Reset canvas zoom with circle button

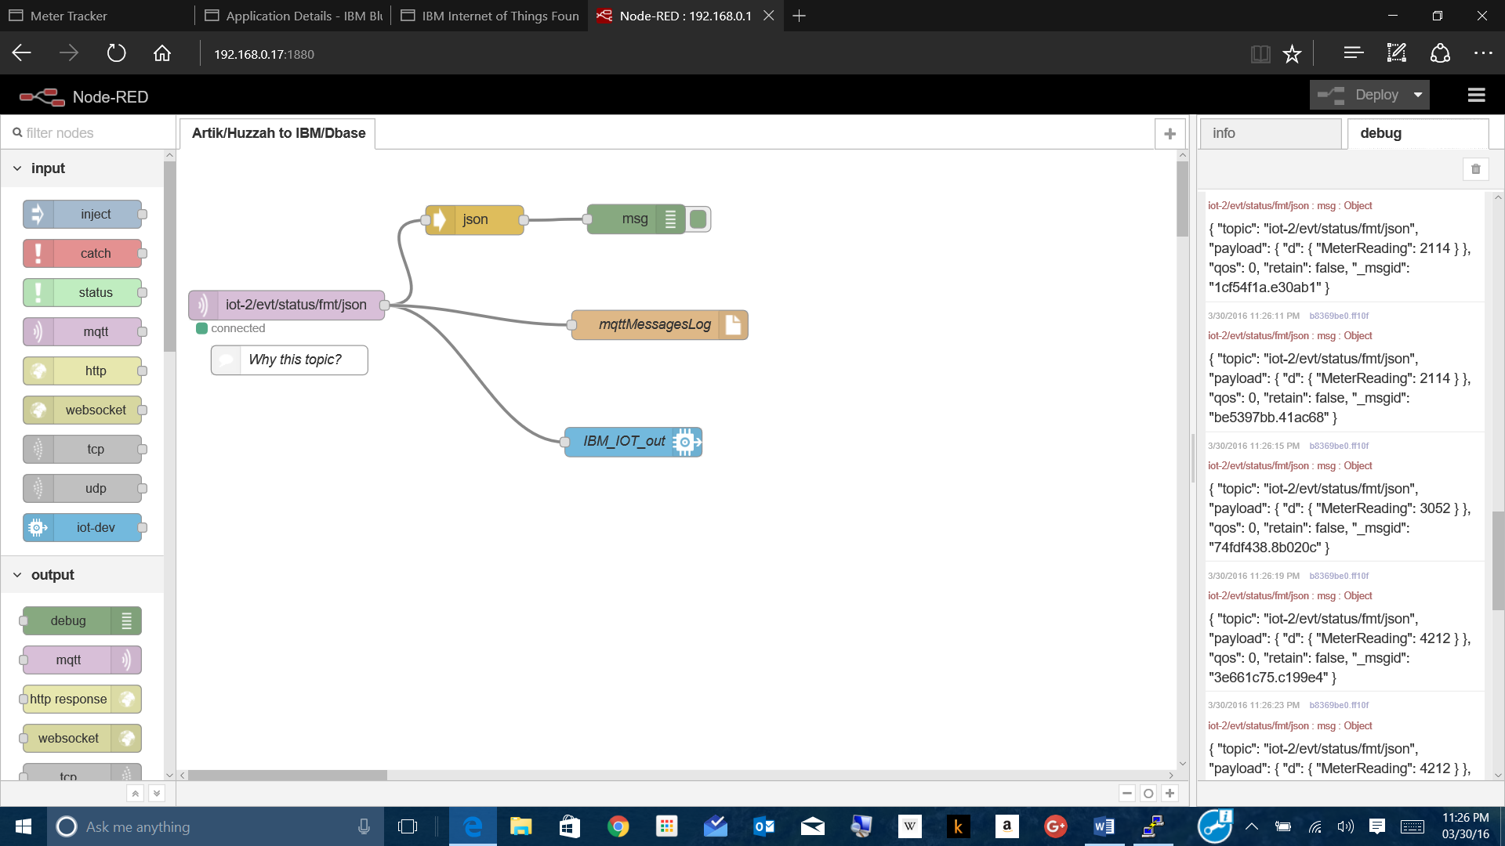[1148, 793]
